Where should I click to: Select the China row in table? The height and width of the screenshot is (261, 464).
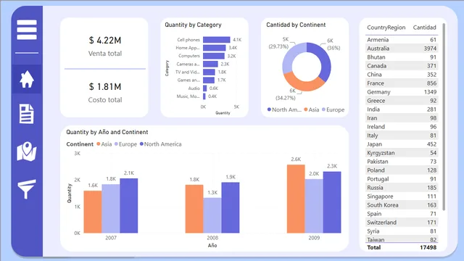click(x=402, y=75)
